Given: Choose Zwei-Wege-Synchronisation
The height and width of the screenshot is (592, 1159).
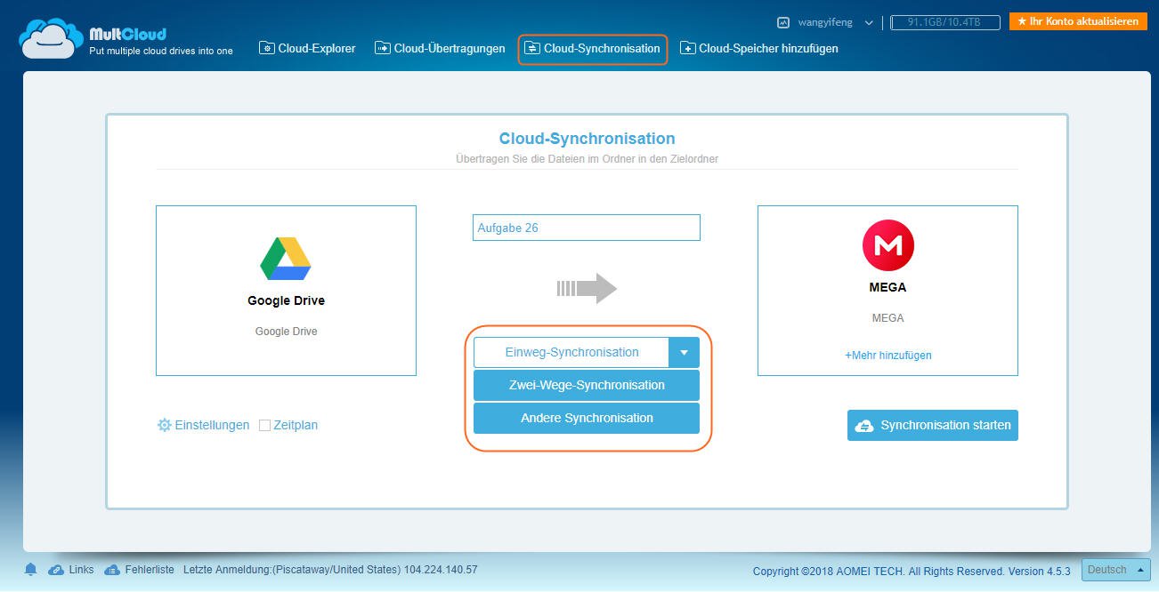Looking at the screenshot, I should (x=587, y=385).
